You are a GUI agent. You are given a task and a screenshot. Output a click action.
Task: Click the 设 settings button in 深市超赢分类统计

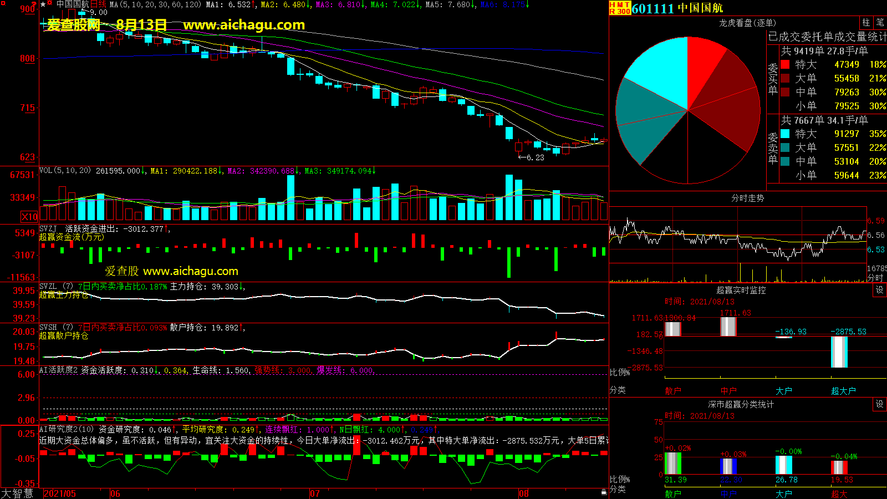pos(879,404)
